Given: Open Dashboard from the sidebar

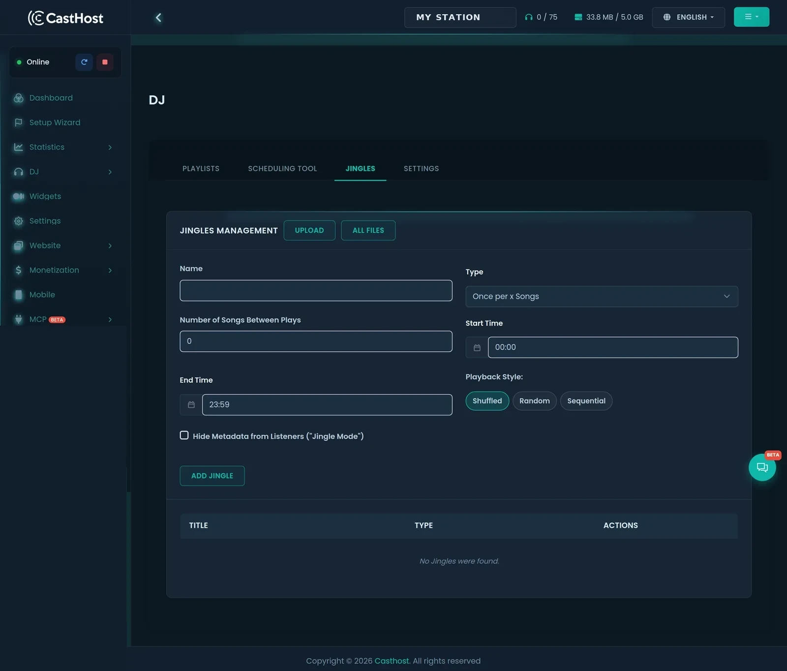Looking at the screenshot, I should tap(51, 98).
